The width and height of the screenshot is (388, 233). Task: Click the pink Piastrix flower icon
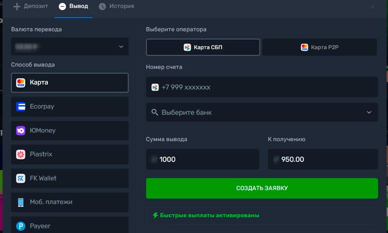(x=20, y=154)
